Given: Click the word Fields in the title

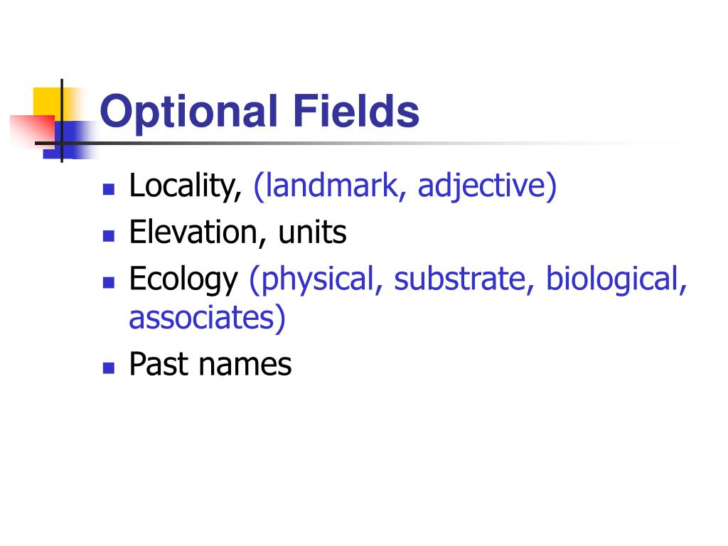Looking at the screenshot, I should point(355,110).
